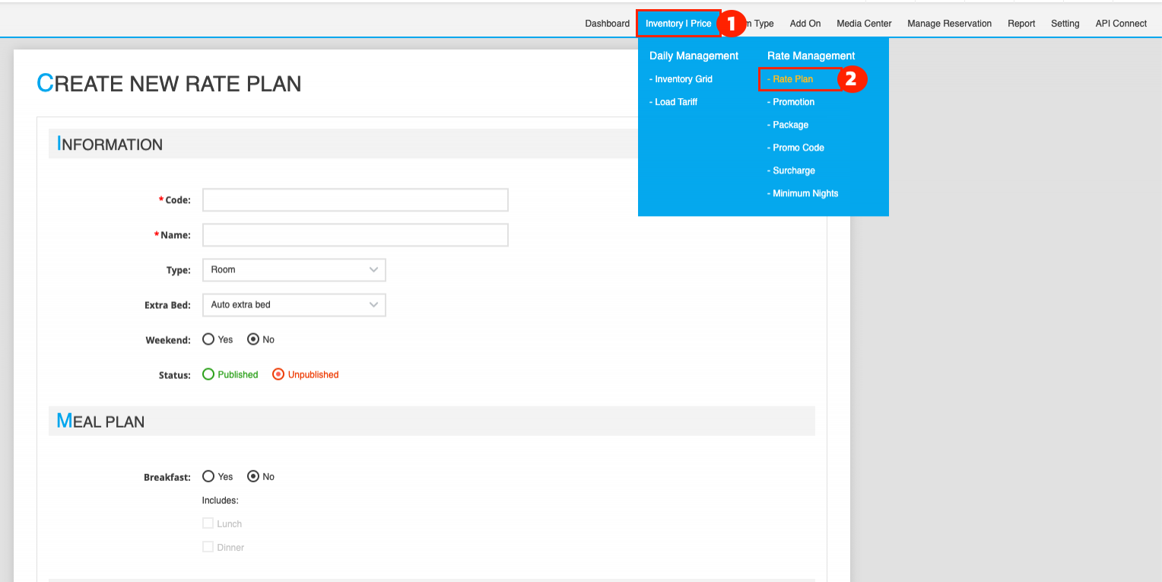The height and width of the screenshot is (582, 1162).
Task: Click Load Tariff menu entry
Action: [675, 102]
